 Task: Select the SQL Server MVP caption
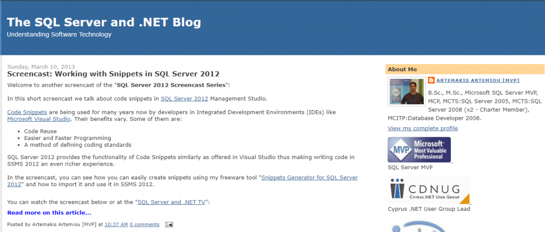[410, 168]
